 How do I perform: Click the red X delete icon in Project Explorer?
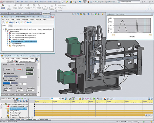coord(25,22)
